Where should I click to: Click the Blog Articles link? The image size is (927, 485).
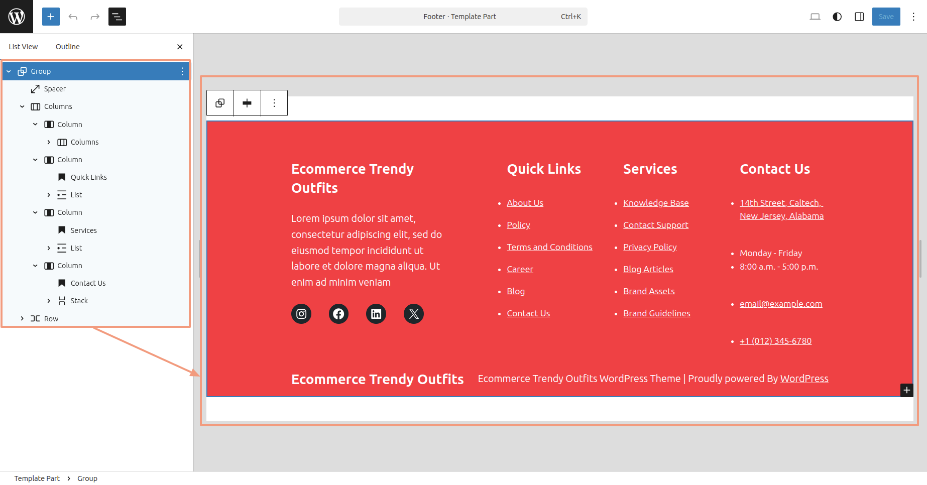click(648, 269)
